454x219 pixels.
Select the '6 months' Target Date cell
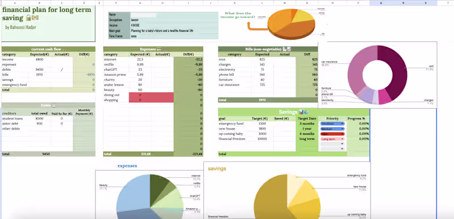(307, 134)
